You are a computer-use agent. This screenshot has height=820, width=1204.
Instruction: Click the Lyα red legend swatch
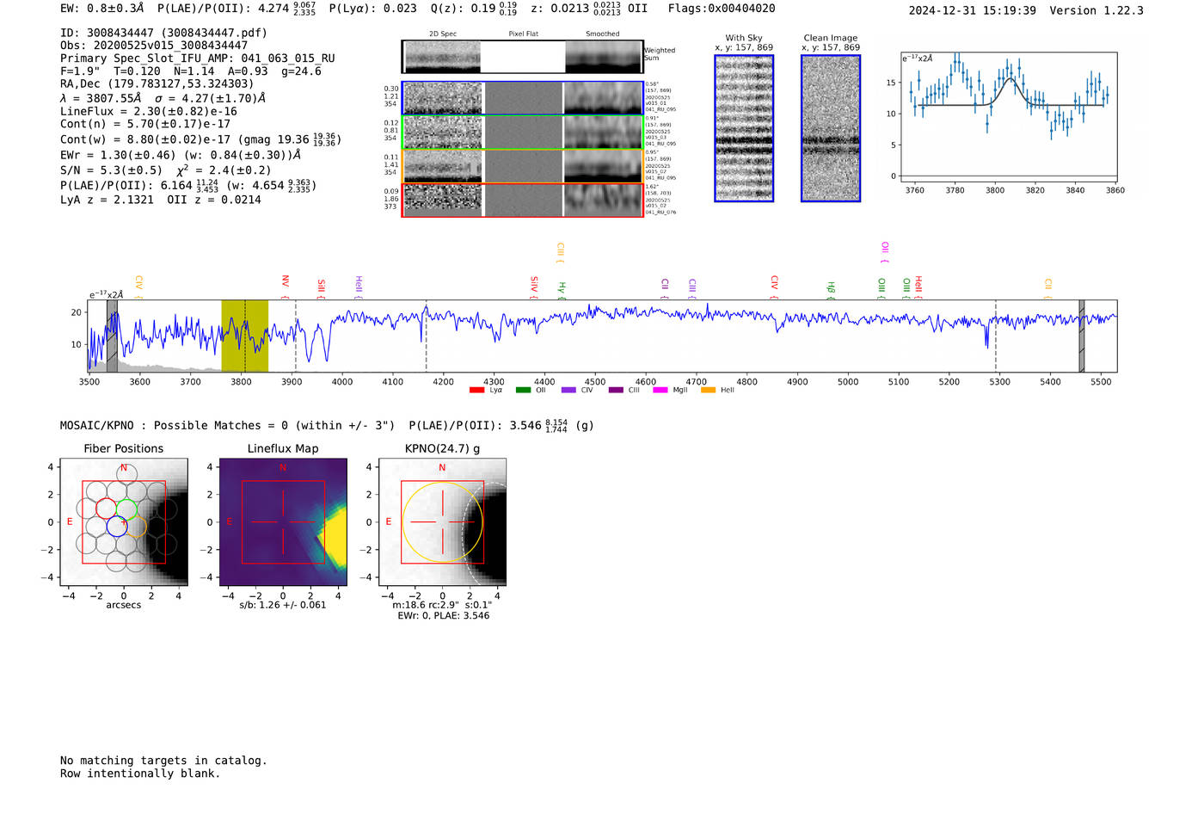476,391
